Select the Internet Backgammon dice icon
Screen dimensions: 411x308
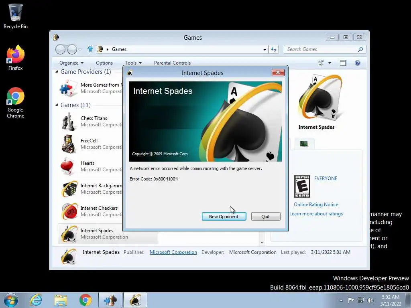coord(69,188)
